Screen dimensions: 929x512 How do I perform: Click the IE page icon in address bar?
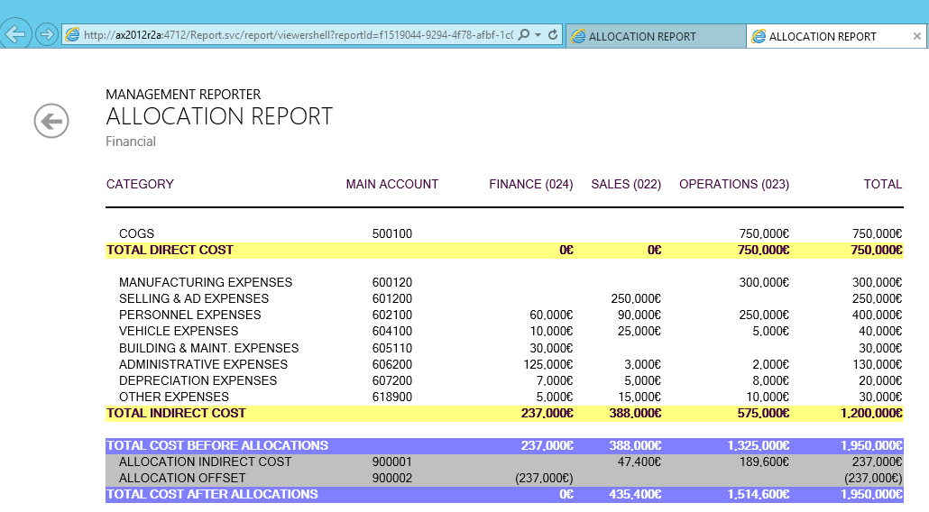(x=72, y=35)
